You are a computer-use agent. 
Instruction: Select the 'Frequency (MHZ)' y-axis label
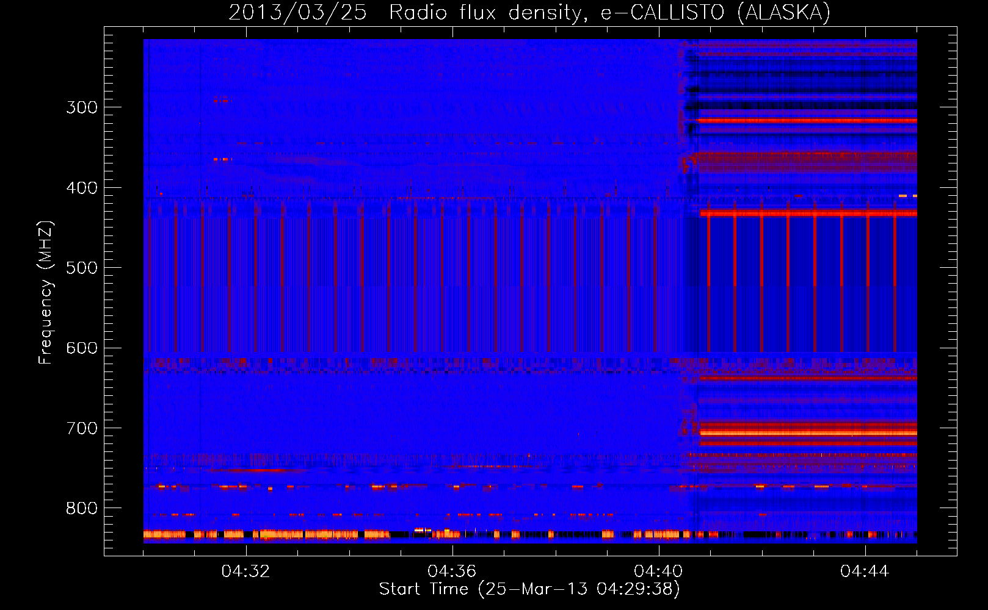coord(46,292)
